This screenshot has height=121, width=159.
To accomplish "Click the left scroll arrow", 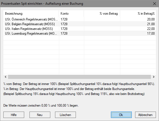I will point(6,77).
